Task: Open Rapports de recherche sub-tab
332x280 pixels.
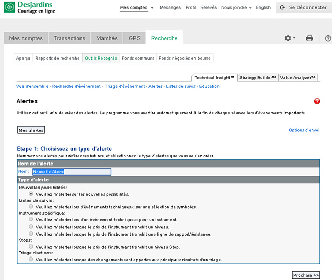Action: pyautogui.click(x=58, y=58)
